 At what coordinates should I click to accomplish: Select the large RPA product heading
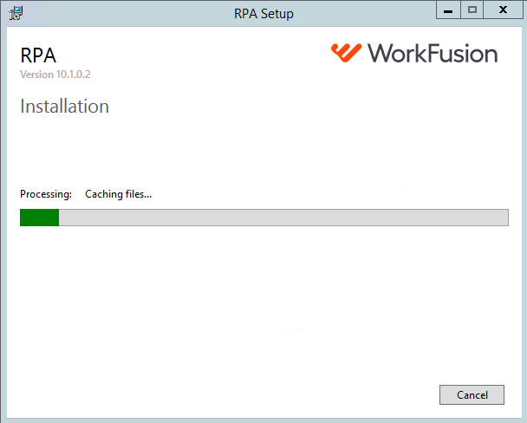click(38, 55)
